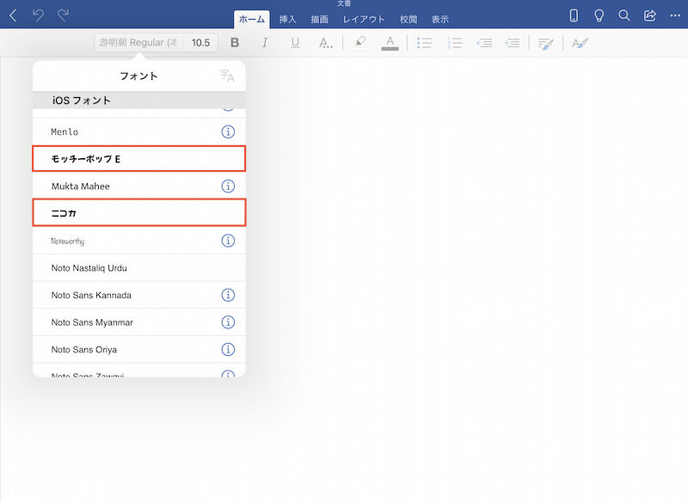
Task: Apply the text highlight pen
Action: click(x=359, y=42)
